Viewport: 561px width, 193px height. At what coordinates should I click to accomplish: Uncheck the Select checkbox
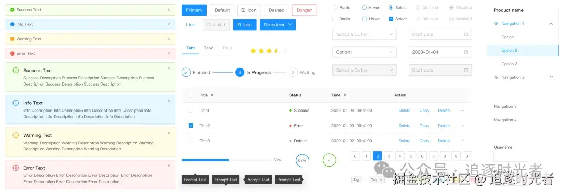pyautogui.click(x=391, y=19)
